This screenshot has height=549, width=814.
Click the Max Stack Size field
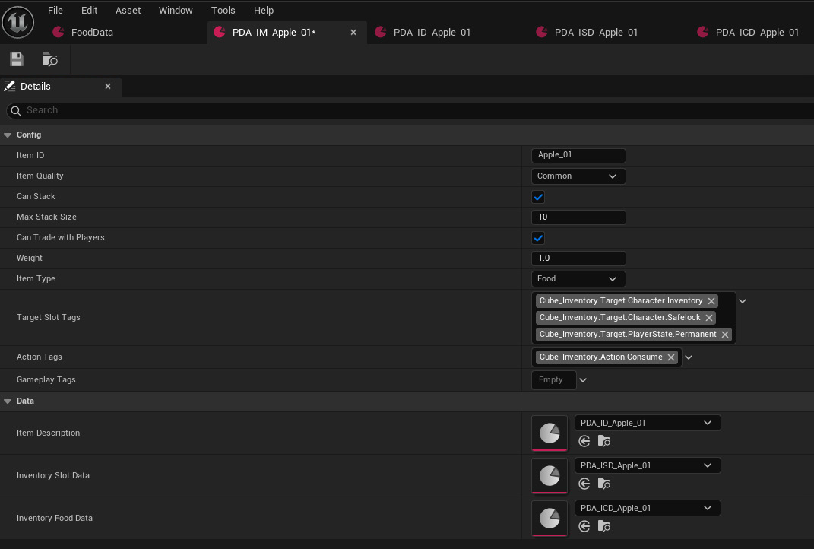point(578,217)
